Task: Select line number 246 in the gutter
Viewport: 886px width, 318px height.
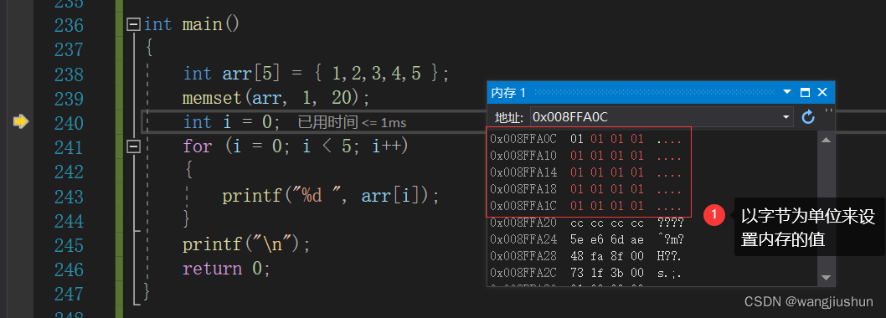Action: click(69, 269)
